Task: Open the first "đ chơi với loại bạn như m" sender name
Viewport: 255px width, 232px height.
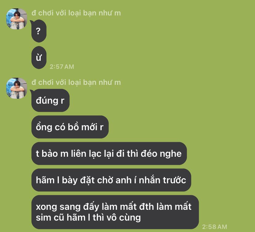Action: click(x=76, y=13)
